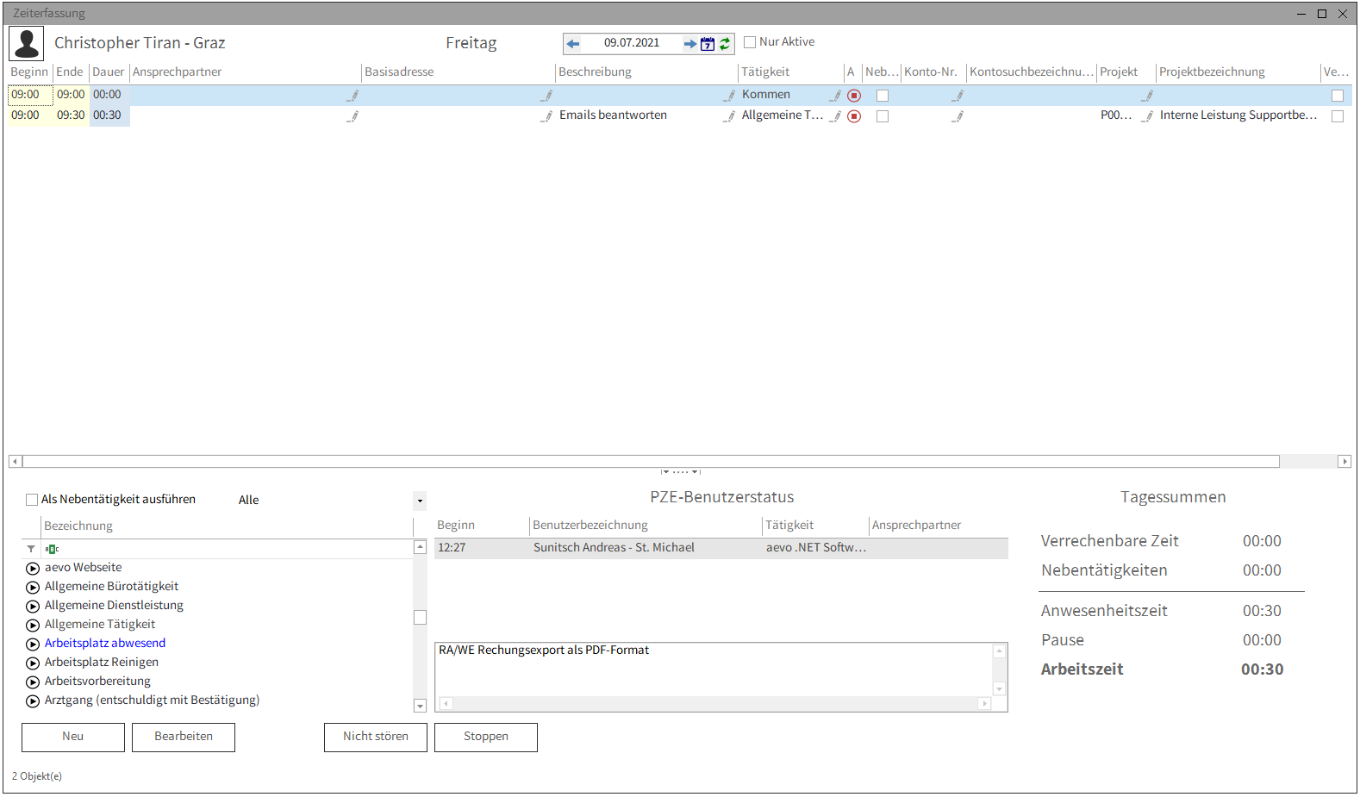Toggle Neb… checkbox in Emails beantworten row

[883, 116]
